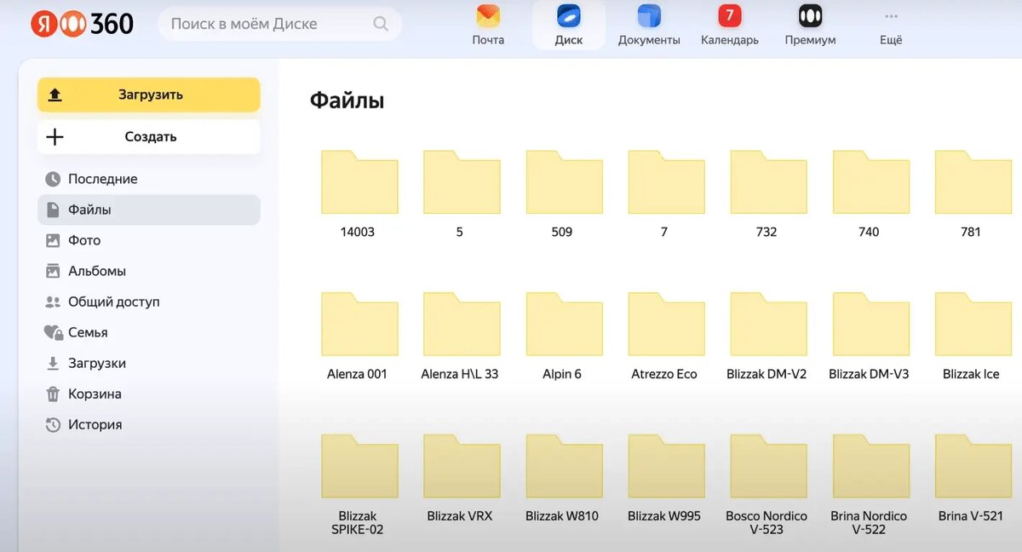The width and height of the screenshot is (1022, 552).
Task: Select the Brina V-521 folder icon
Action: pos(973,466)
